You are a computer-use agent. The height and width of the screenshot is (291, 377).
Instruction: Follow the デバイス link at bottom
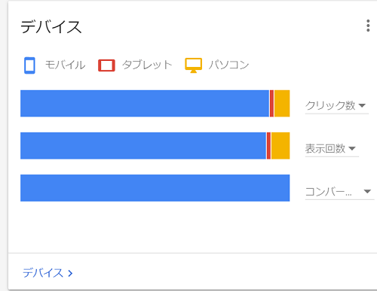pos(43,273)
